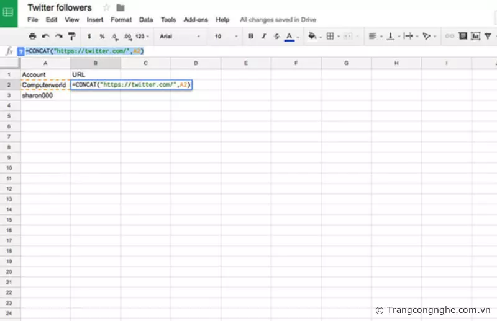
Task: Star the Twitter followers document
Action: 106,7
